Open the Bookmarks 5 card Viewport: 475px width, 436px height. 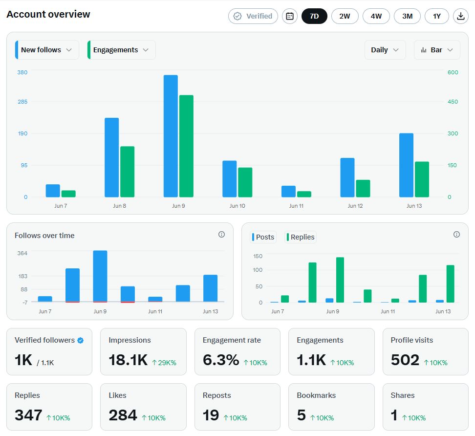click(331, 407)
